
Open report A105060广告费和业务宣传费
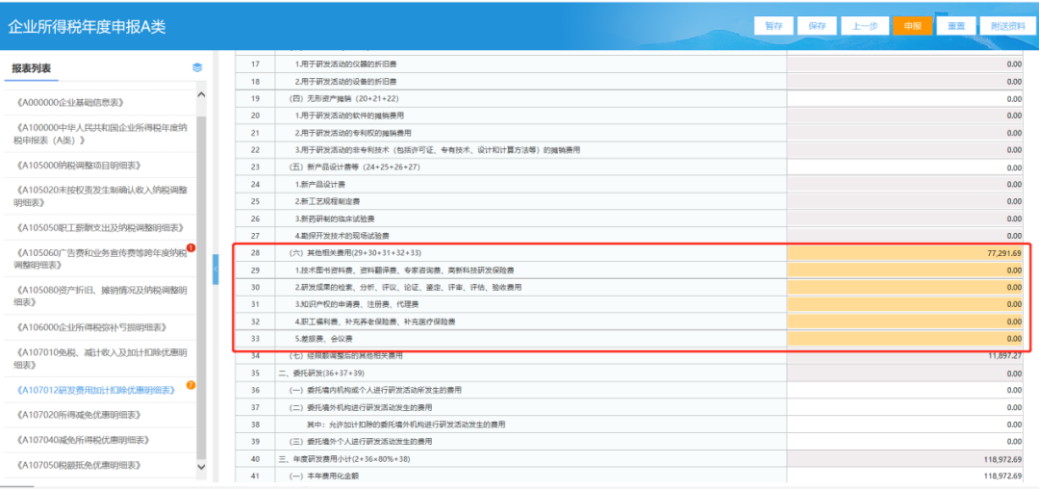(100, 258)
